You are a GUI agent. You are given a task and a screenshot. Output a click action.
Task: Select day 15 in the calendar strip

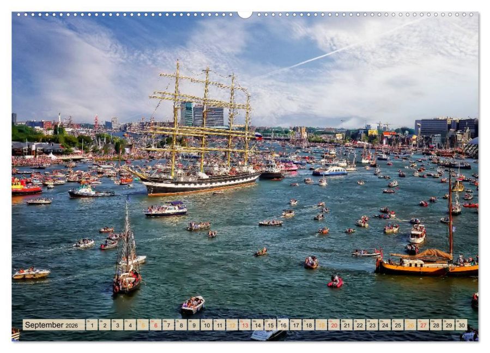270,325
